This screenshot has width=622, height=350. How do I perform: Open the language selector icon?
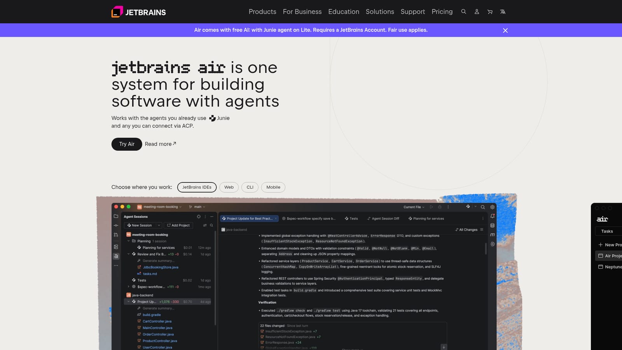click(503, 12)
